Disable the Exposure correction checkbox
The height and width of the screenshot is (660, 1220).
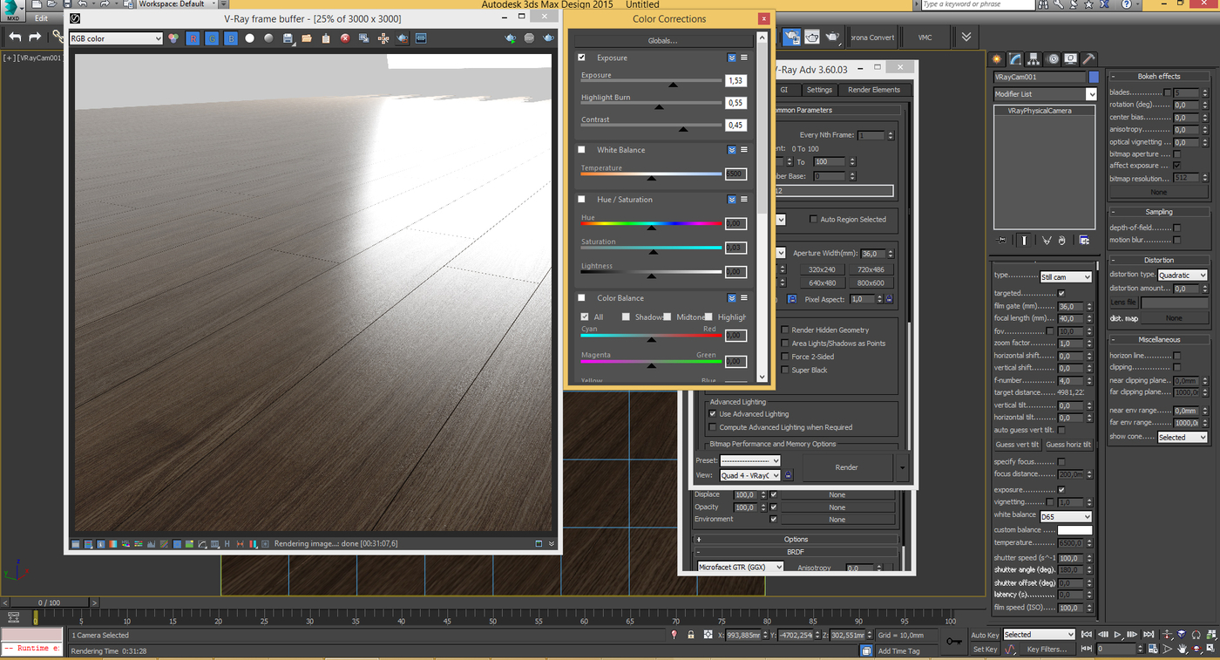tap(582, 58)
